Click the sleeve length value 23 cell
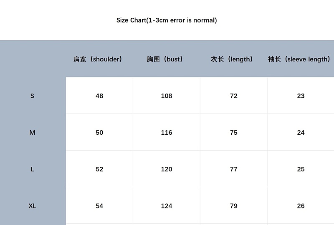This screenshot has height=225, width=334. tap(301, 96)
